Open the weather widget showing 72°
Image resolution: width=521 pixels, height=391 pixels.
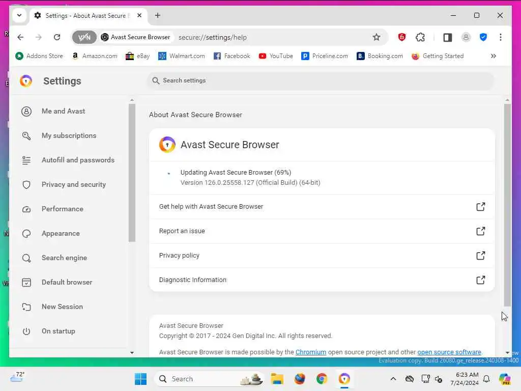pyautogui.click(x=17, y=377)
